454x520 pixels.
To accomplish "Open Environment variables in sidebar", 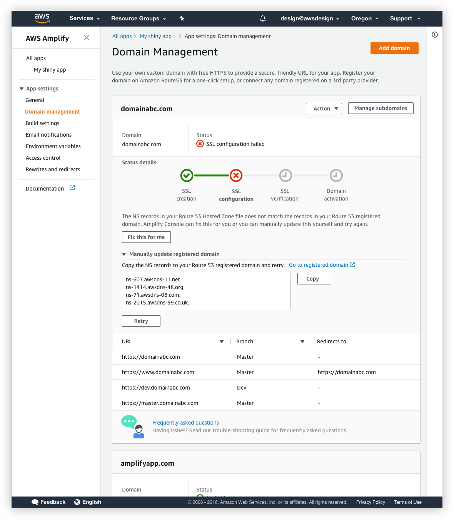I will point(53,146).
